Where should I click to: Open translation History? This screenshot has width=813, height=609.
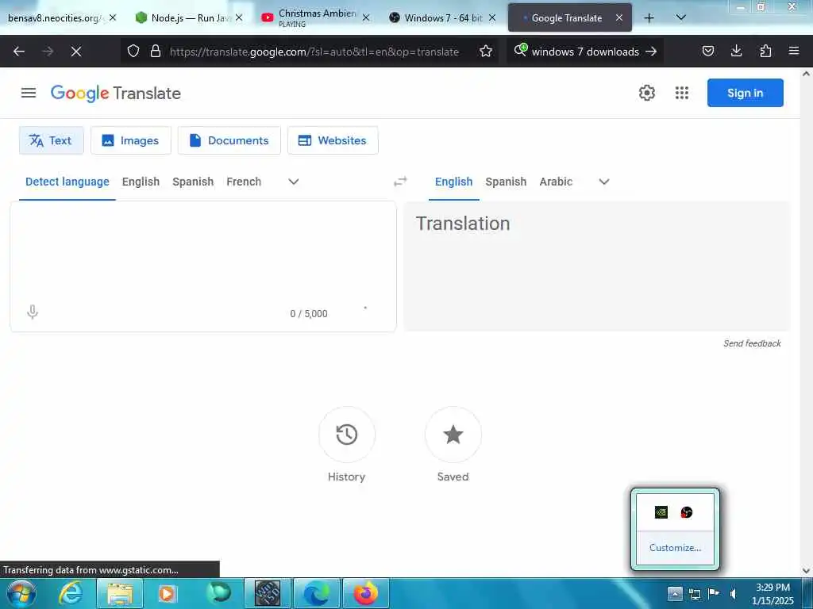coord(347,435)
